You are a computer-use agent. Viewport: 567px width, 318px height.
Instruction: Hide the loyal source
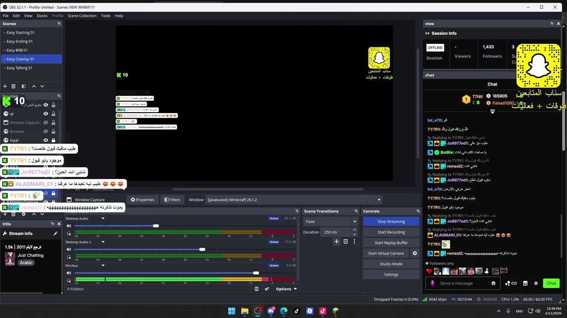pos(46,140)
